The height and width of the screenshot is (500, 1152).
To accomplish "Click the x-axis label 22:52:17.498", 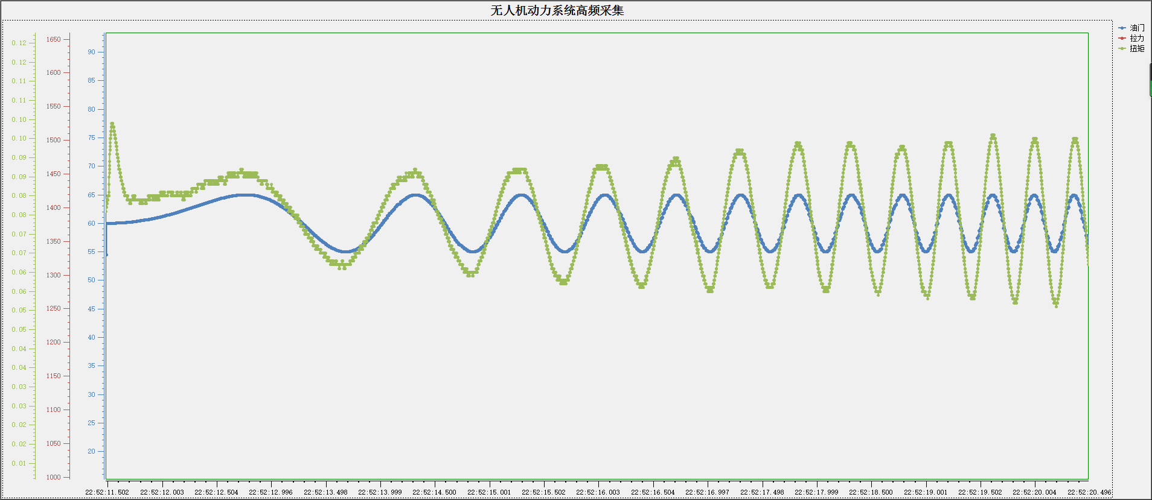I will (x=762, y=492).
